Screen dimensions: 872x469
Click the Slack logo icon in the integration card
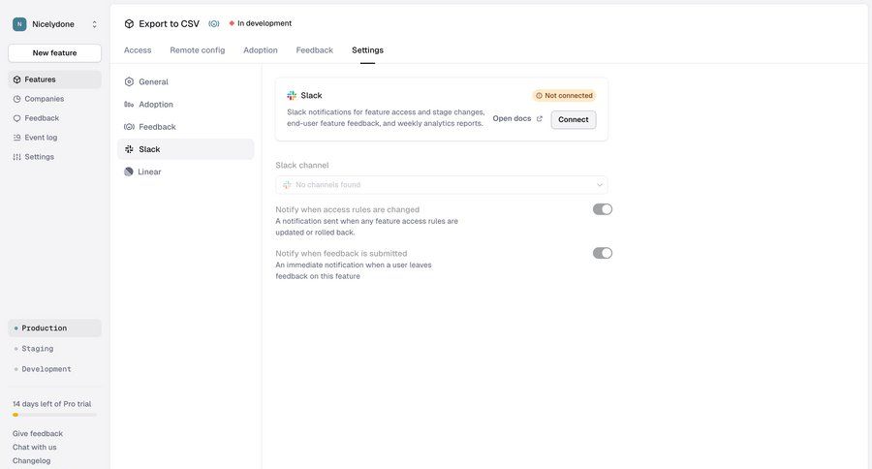tap(292, 96)
